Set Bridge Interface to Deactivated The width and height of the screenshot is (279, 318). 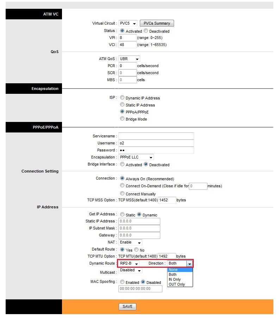[146, 164]
